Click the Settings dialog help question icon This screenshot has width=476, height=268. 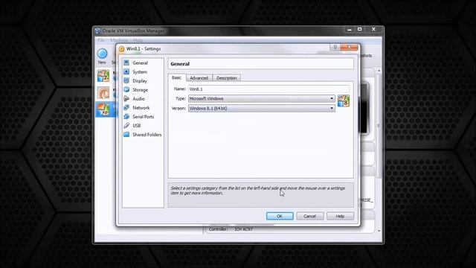tap(335, 47)
